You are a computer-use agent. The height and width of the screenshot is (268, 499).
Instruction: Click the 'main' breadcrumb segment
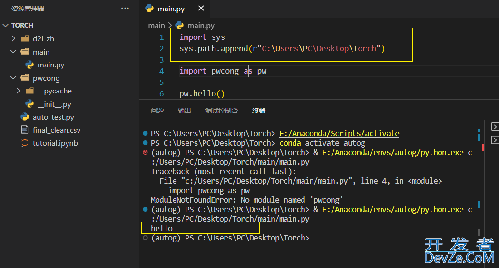tap(157, 25)
